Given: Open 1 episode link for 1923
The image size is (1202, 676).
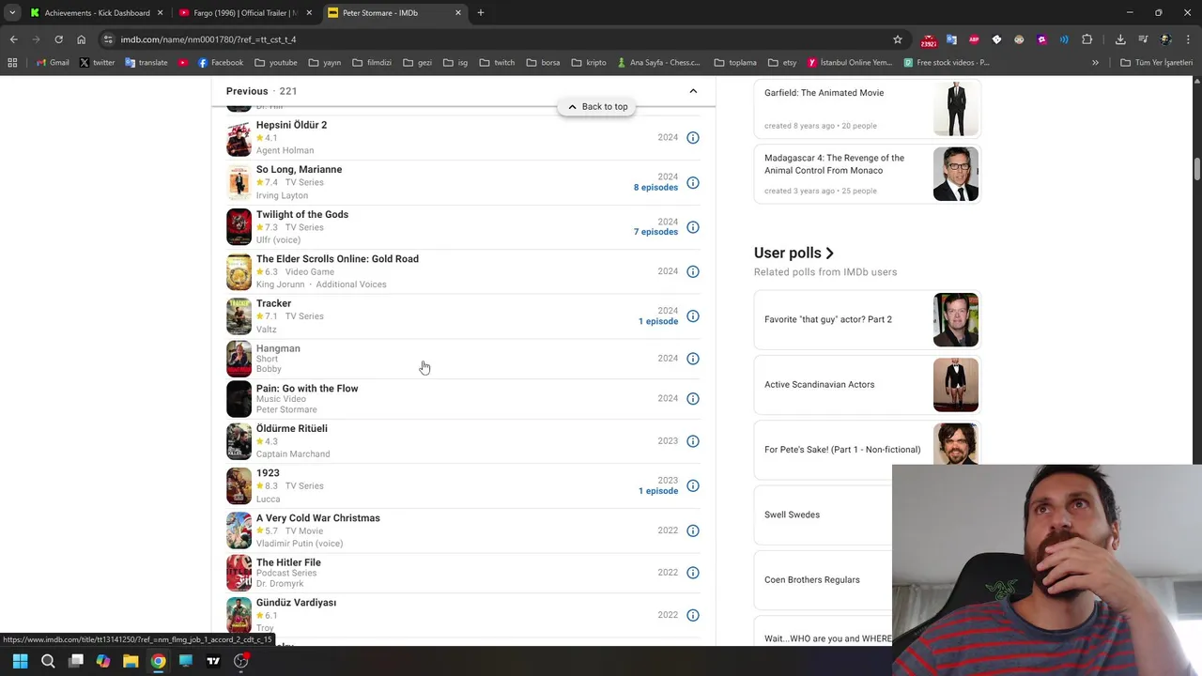Looking at the screenshot, I should 658,491.
